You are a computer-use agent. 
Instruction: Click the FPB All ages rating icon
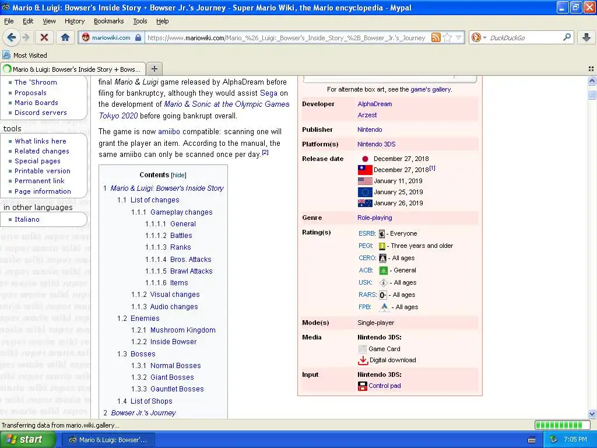384,307
